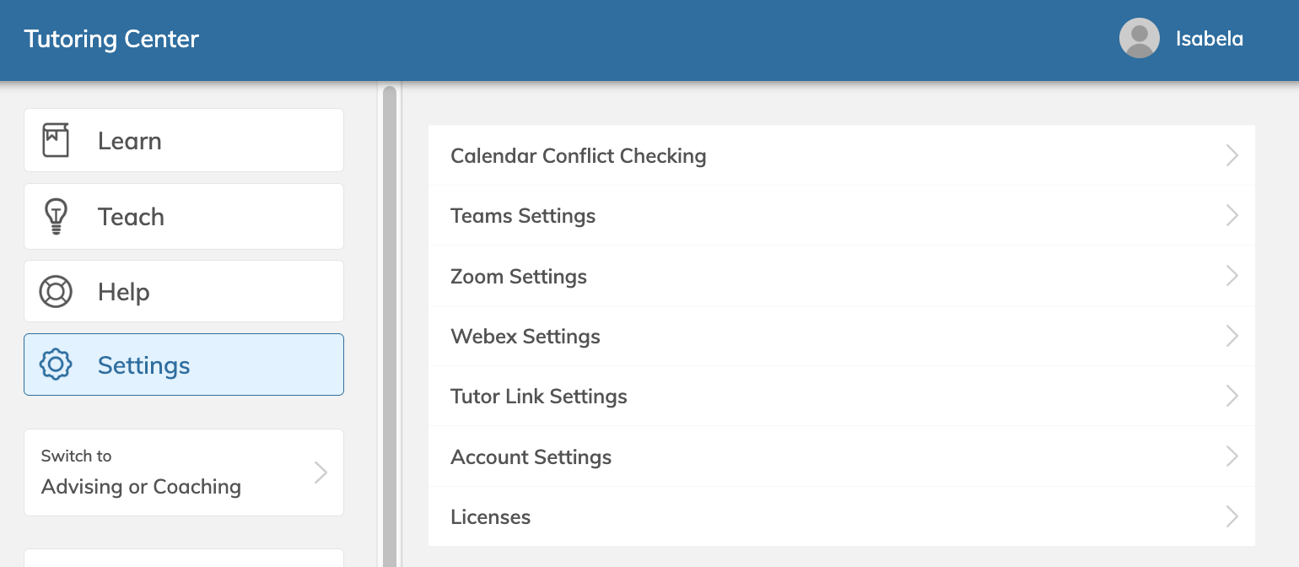Click the Help lifebuoy icon
The image size is (1299, 567).
56,291
